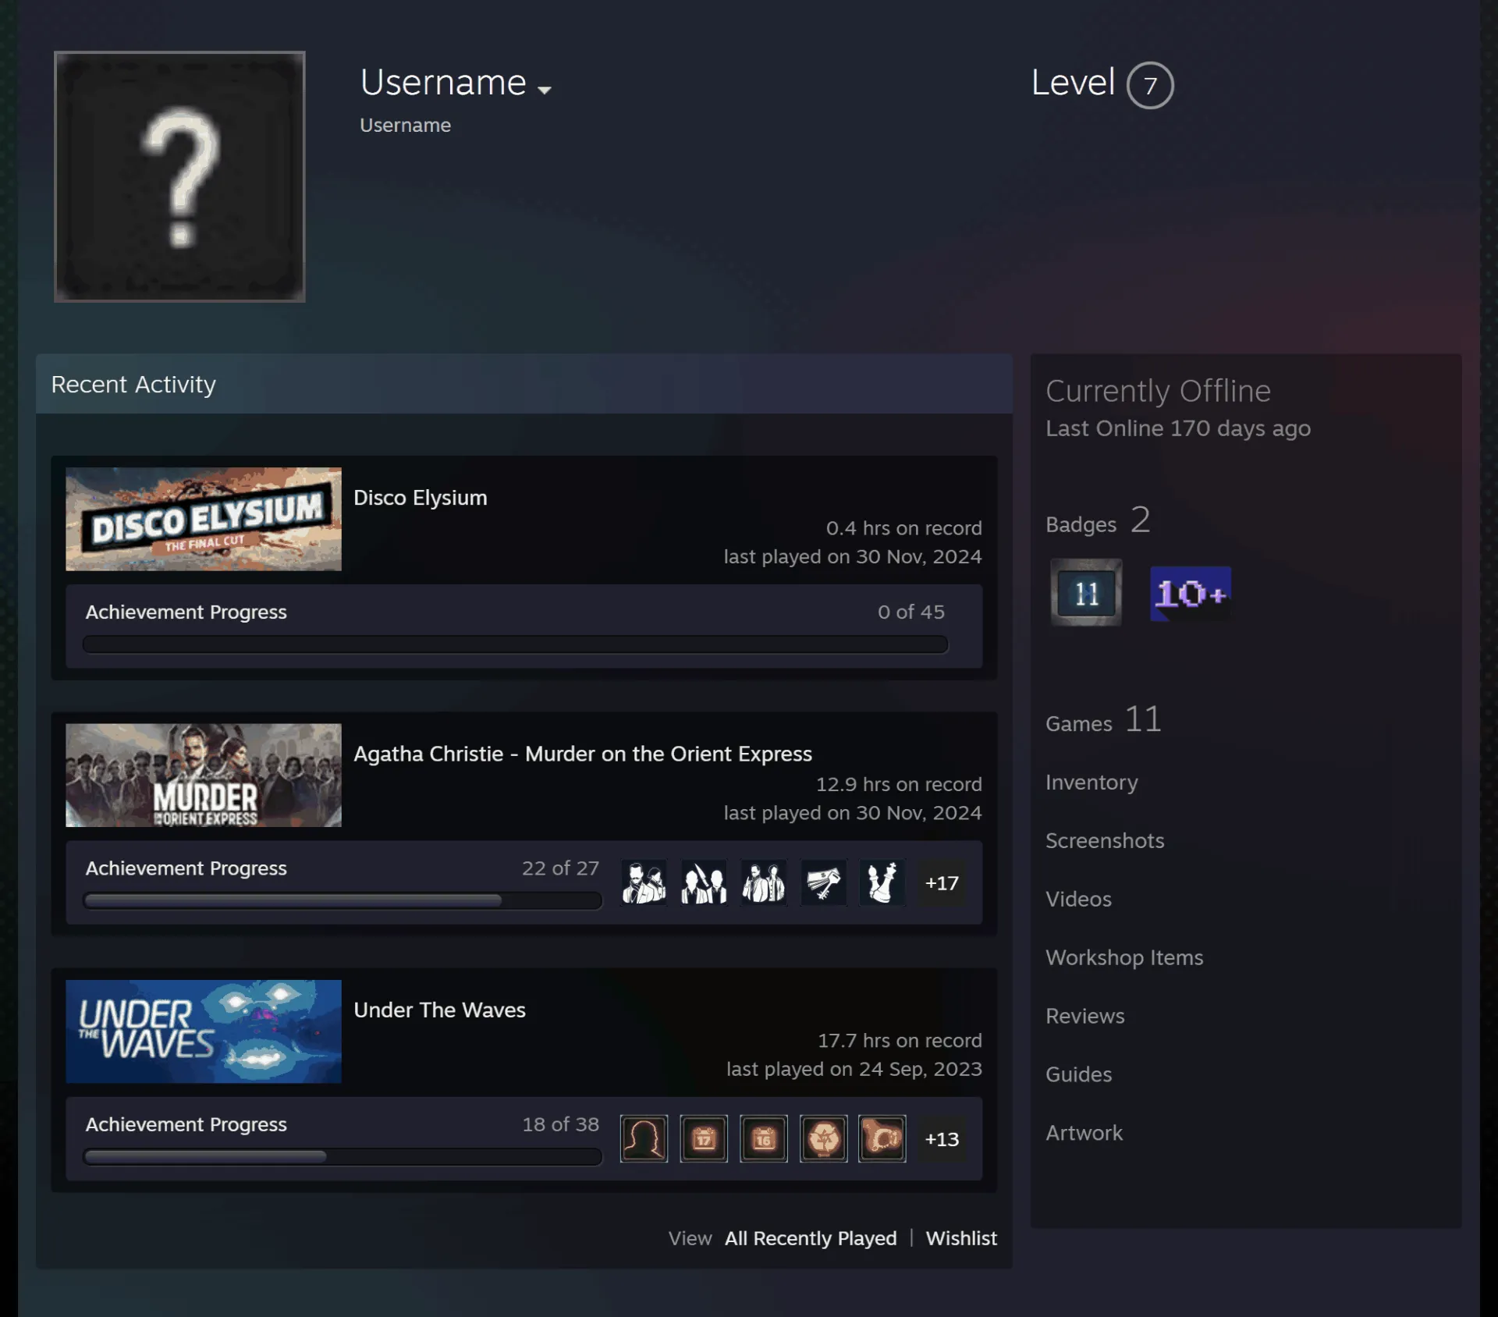Open the Inventory page
The width and height of the screenshot is (1498, 1317).
1092,782
